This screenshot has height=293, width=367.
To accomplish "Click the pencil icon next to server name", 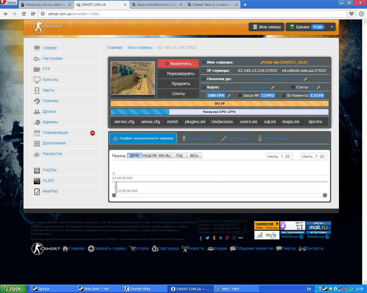I will click(x=262, y=62).
